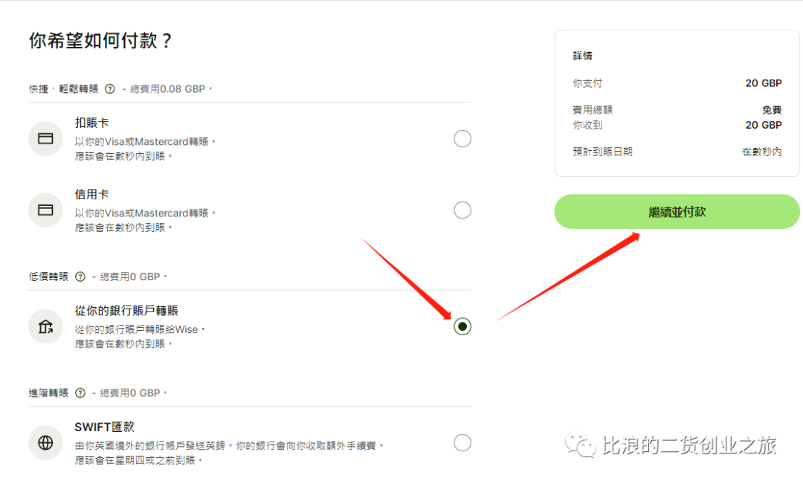Screen dimensions: 803x481
Task: Click the 詳情 heading in the summary card
Action: (582, 56)
